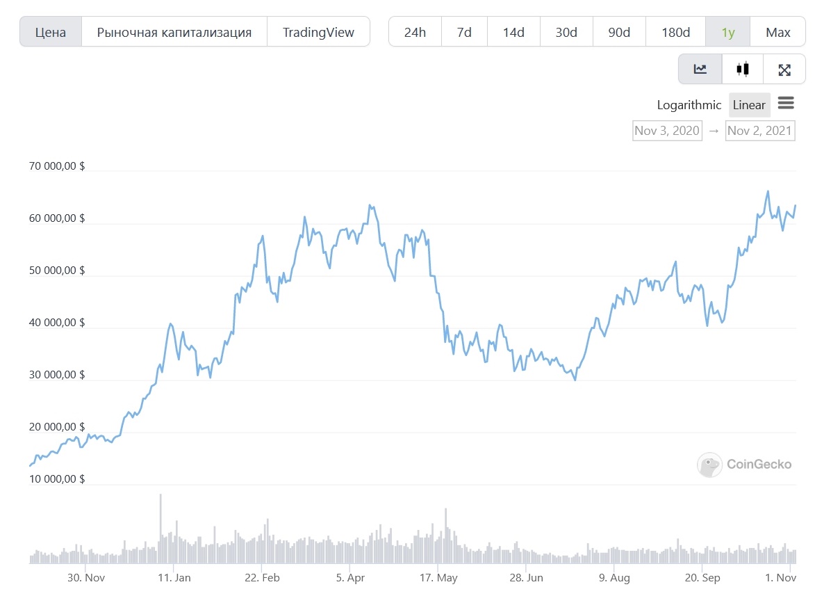The width and height of the screenshot is (815, 596).
Task: Edit end date Nov 2, 2021 field
Action: click(759, 131)
